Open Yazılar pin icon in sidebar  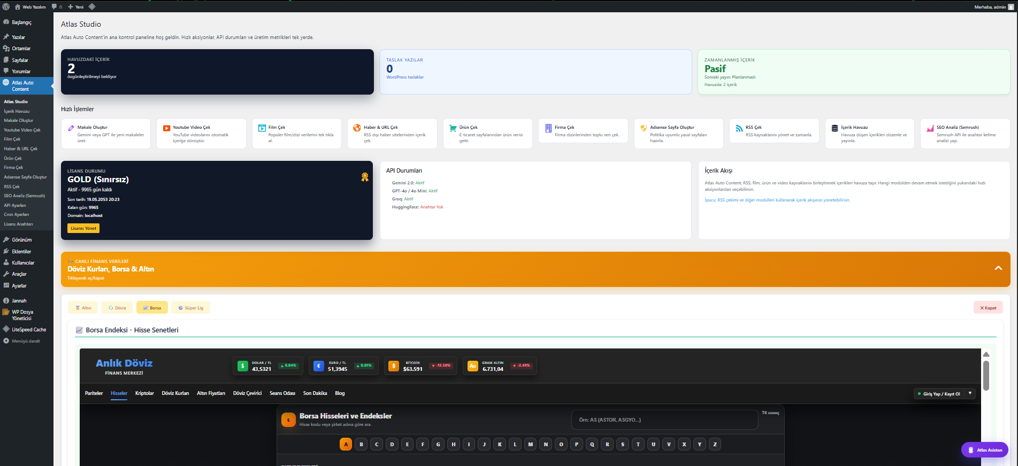(x=6, y=37)
